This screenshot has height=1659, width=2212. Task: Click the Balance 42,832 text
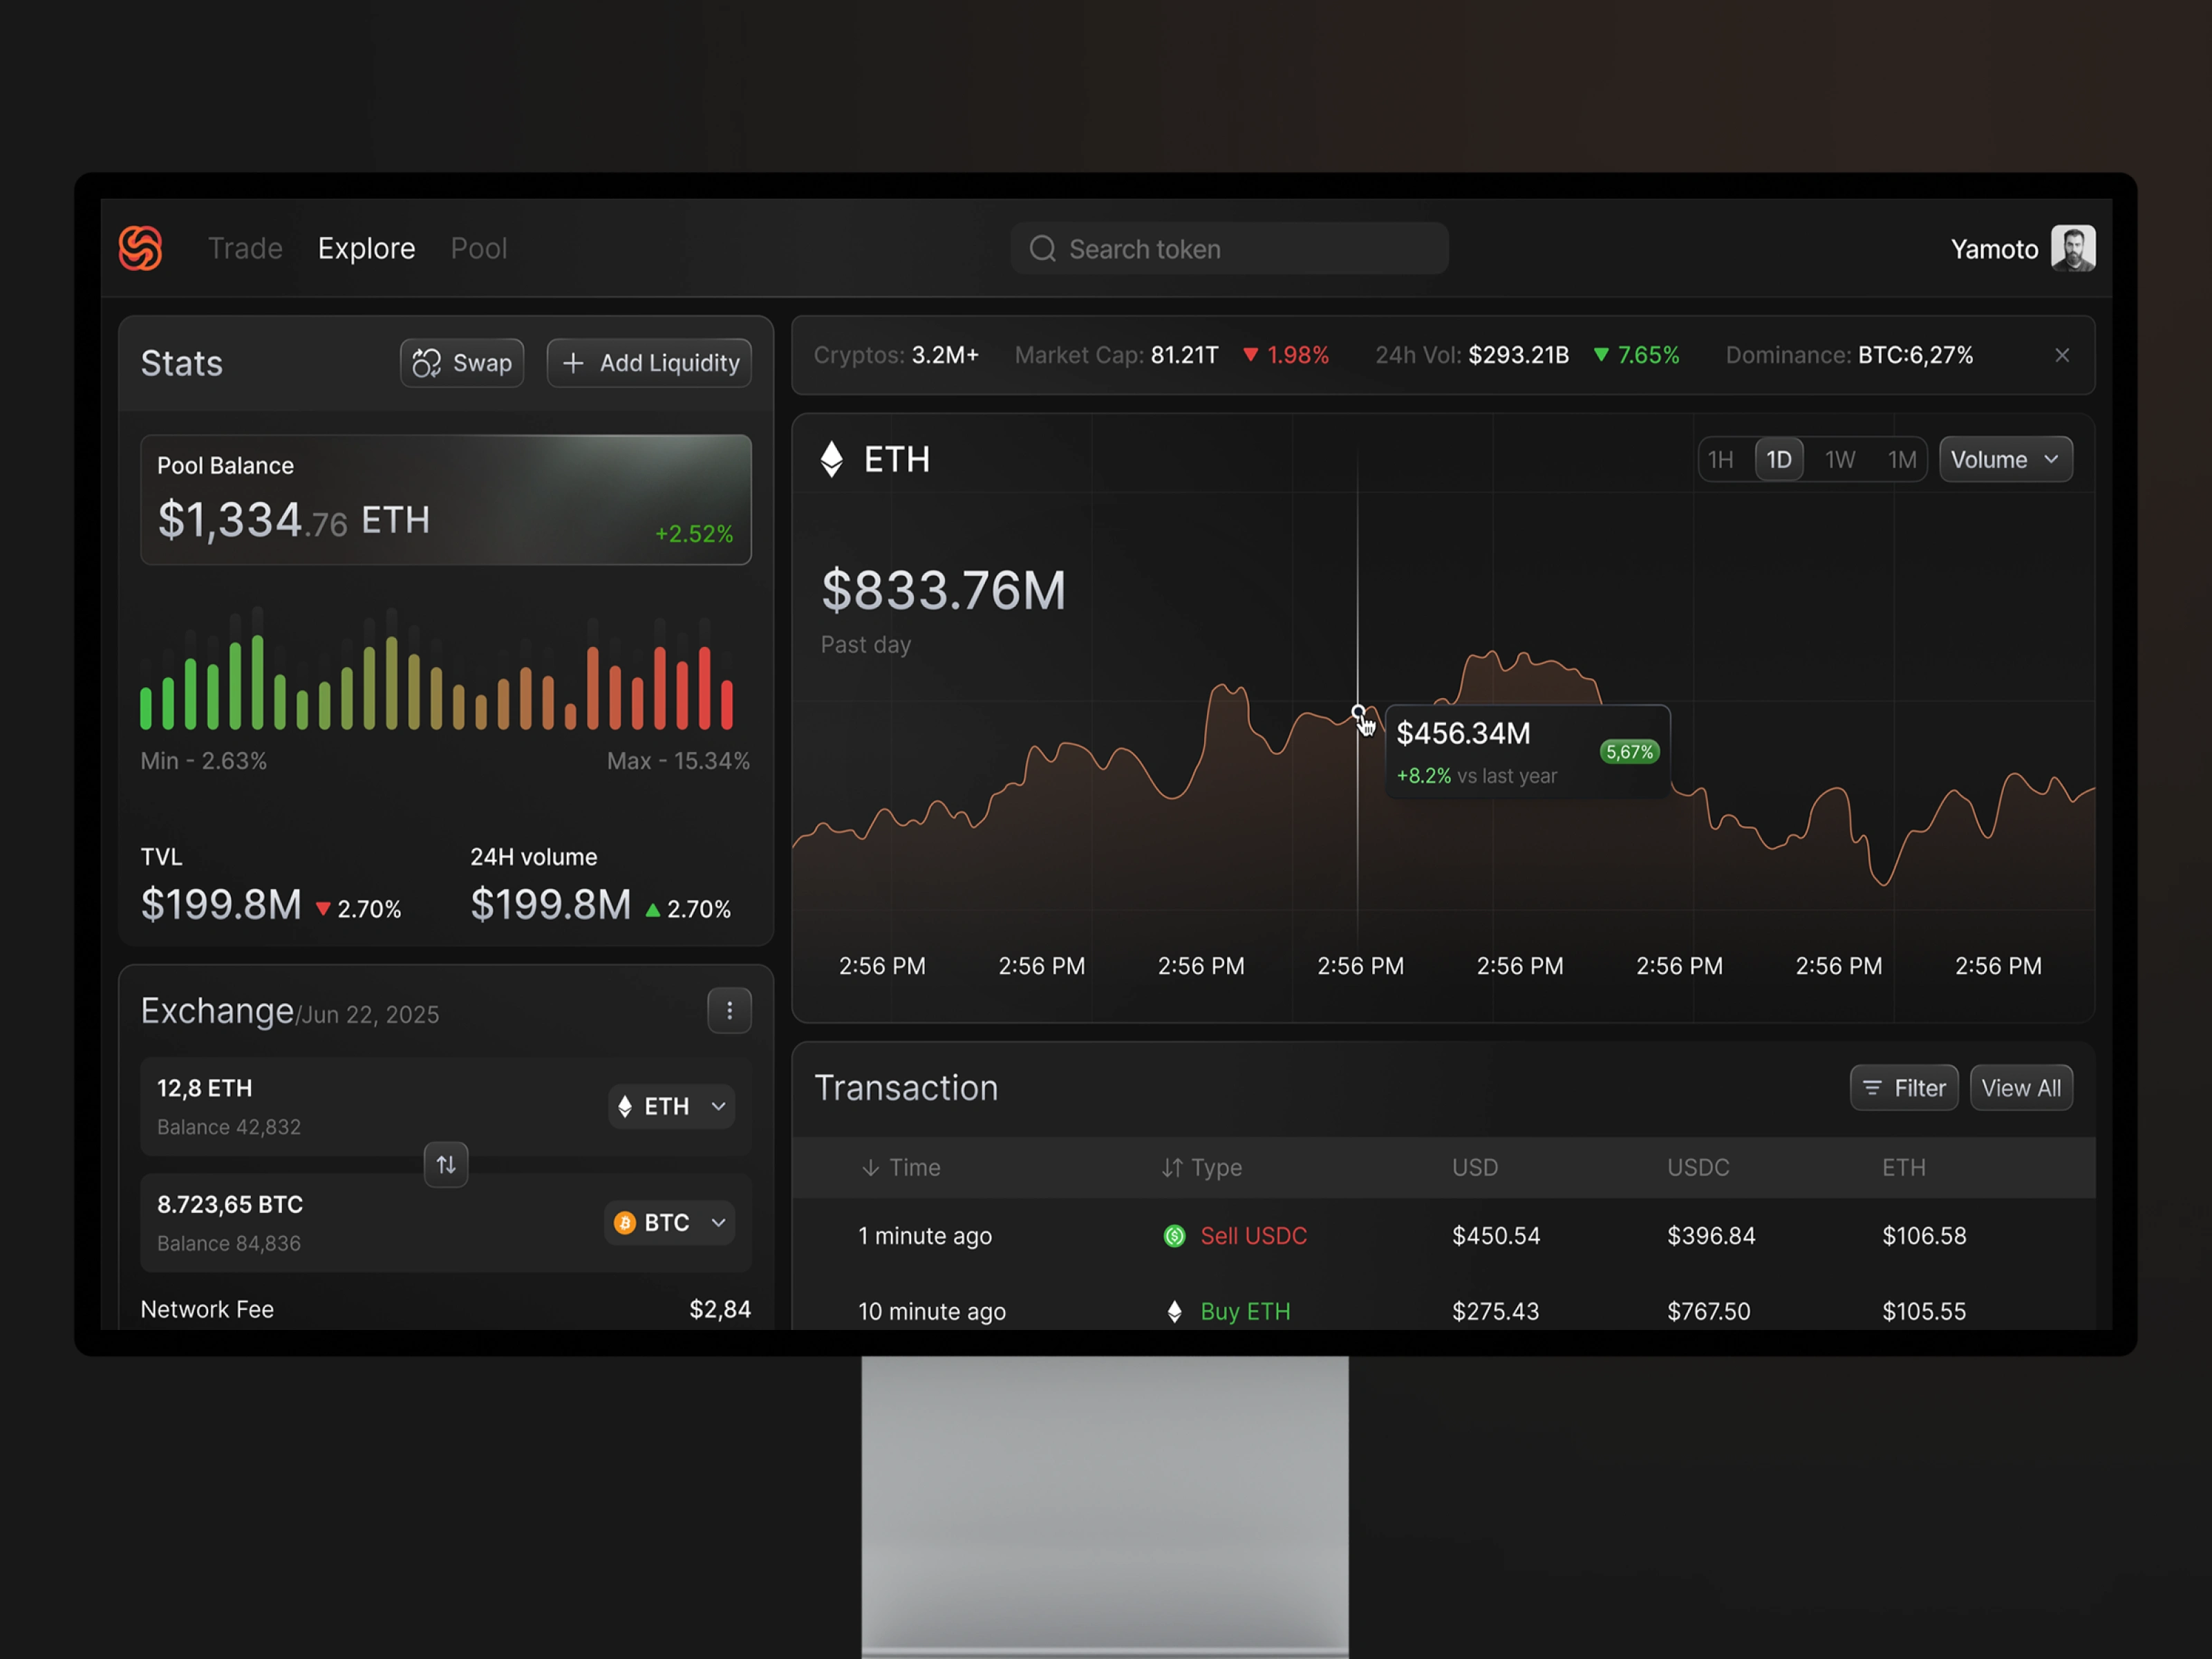pyautogui.click(x=229, y=1127)
